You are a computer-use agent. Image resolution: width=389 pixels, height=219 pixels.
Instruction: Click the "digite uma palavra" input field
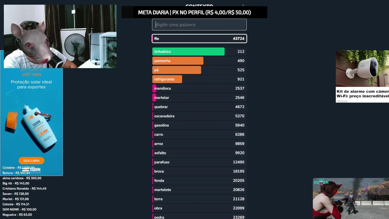pos(199,25)
